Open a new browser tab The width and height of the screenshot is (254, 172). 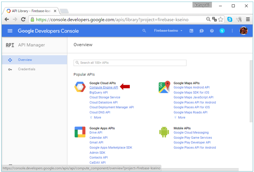64,11
